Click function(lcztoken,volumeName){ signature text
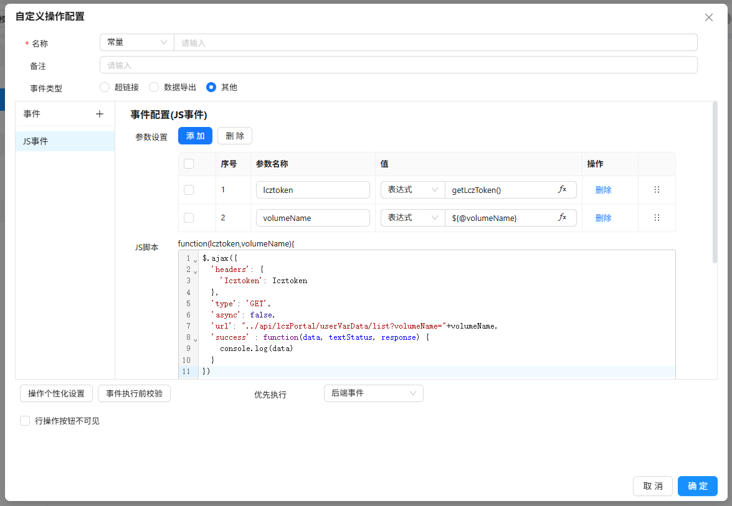732x506 pixels. point(236,243)
